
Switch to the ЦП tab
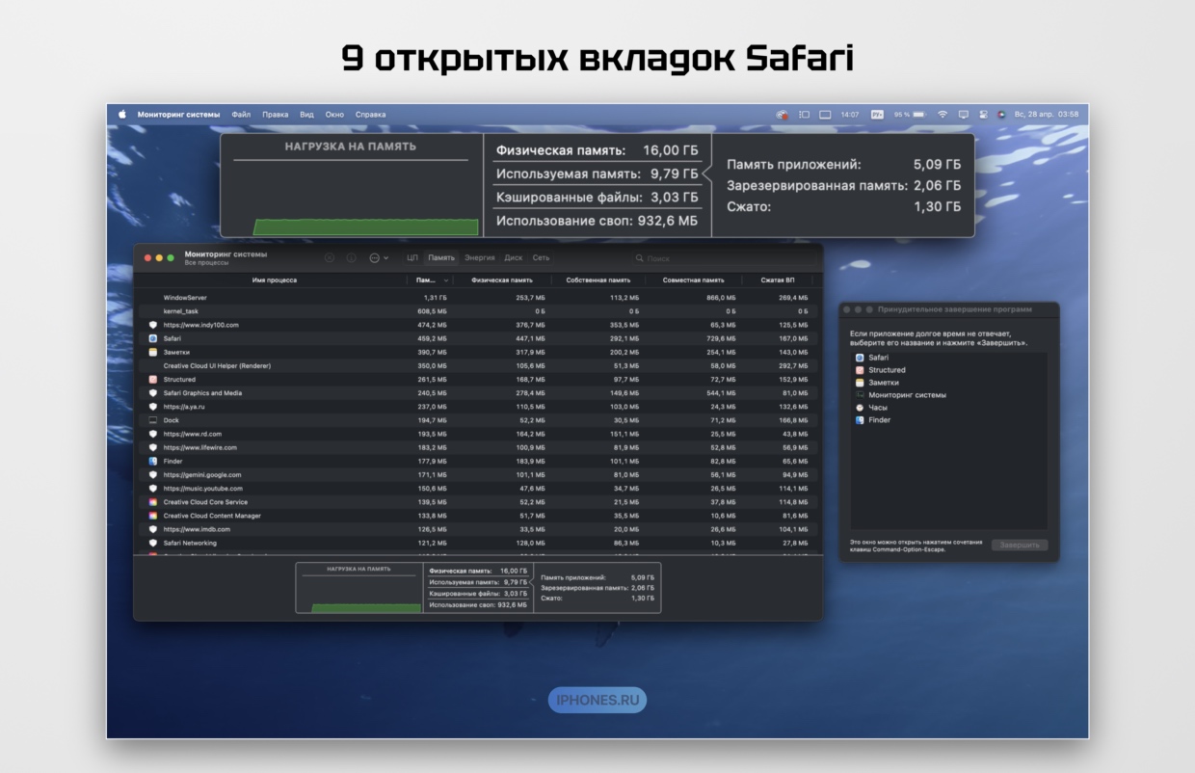(412, 258)
